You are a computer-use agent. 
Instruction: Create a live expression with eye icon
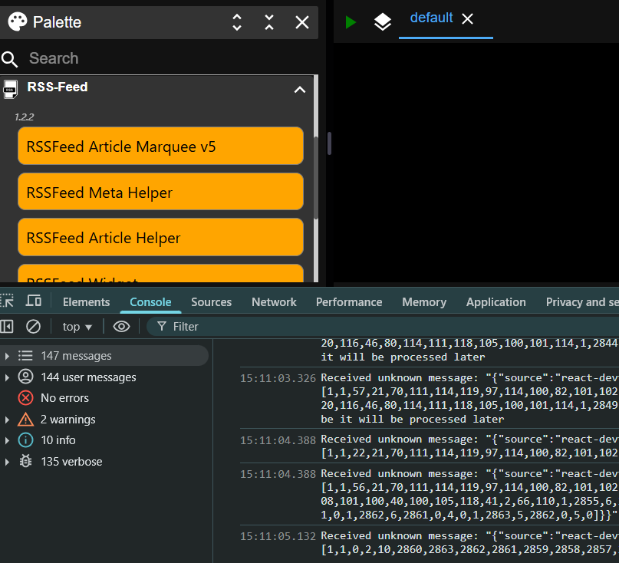(x=121, y=327)
